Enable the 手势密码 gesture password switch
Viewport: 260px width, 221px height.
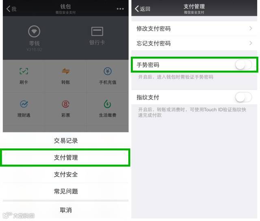[x=243, y=65]
